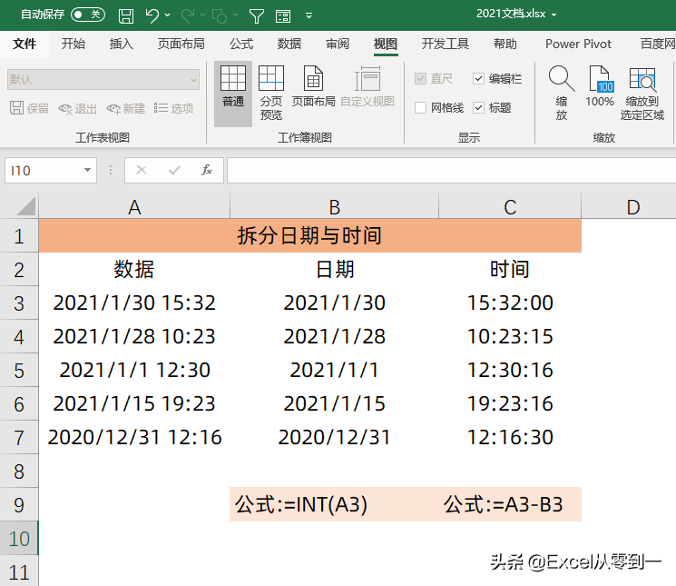Expand the Redo history dropdown arrow
676x586 pixels.
202,16
